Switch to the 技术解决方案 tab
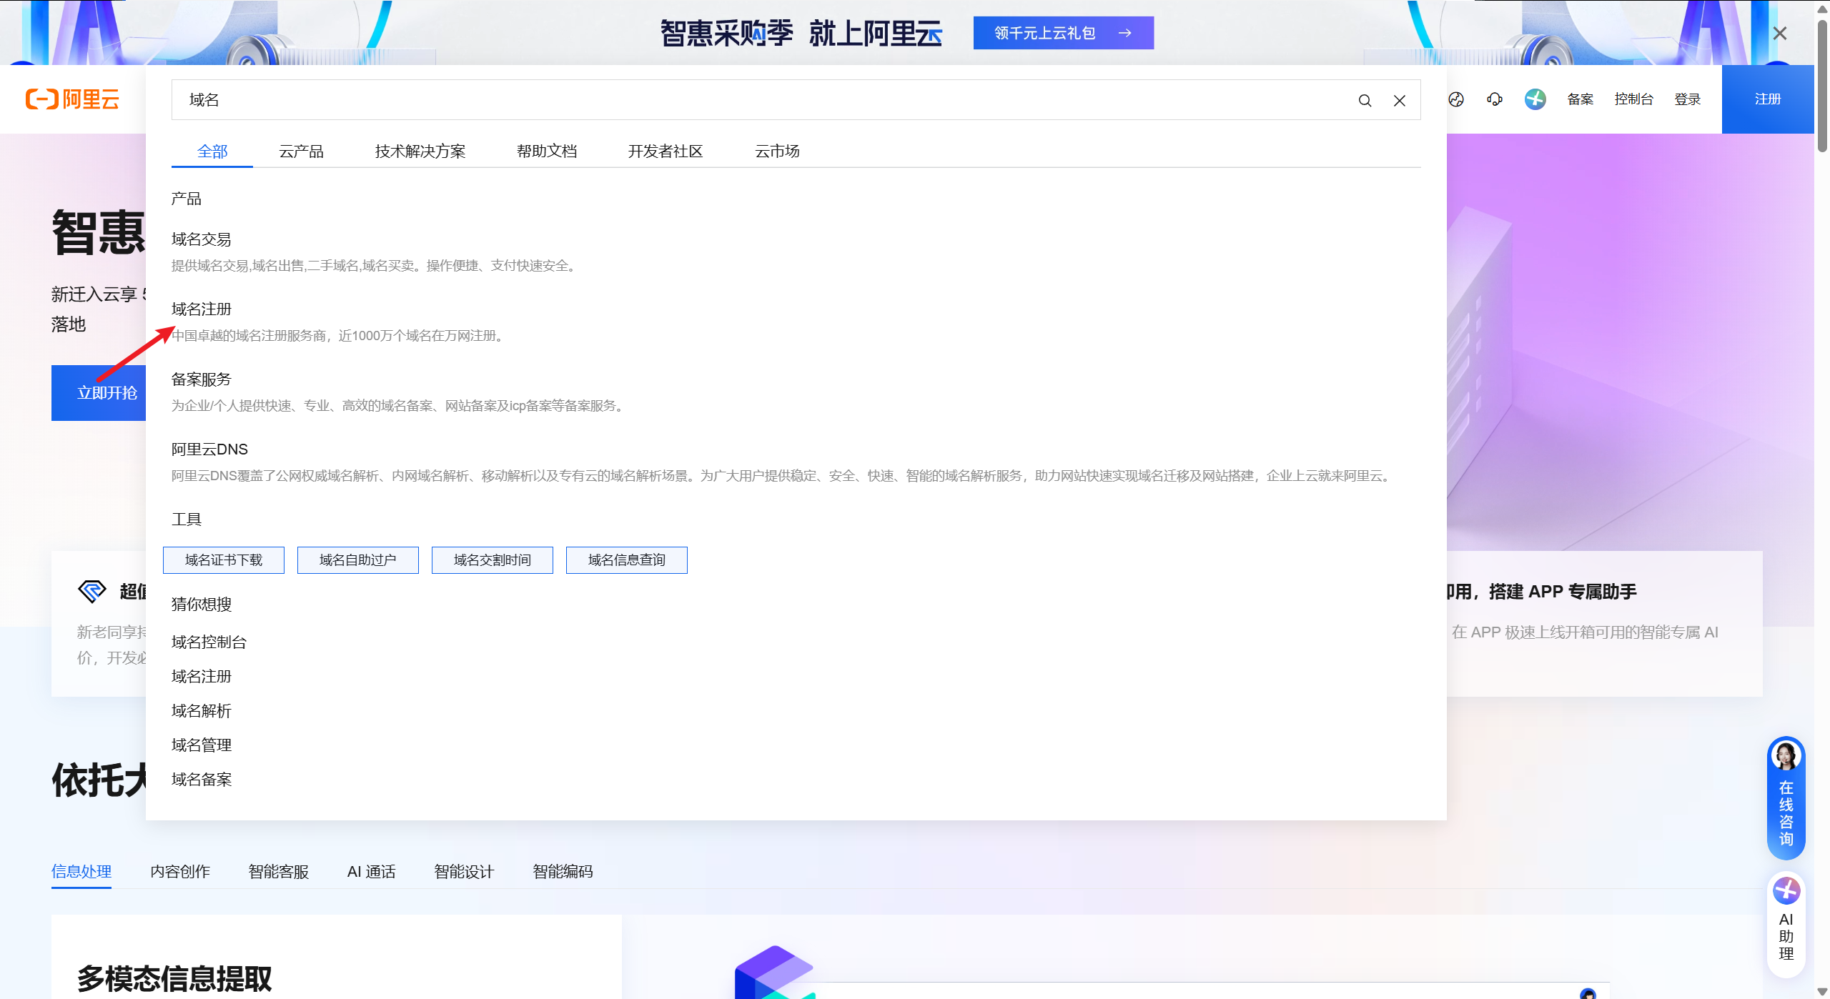The height and width of the screenshot is (999, 1830). click(420, 151)
